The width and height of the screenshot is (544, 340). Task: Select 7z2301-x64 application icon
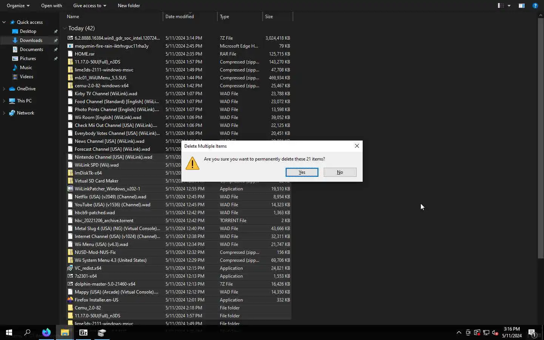tap(70, 276)
